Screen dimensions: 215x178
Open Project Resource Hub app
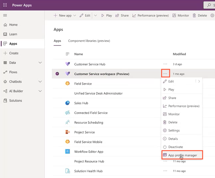[89, 161]
